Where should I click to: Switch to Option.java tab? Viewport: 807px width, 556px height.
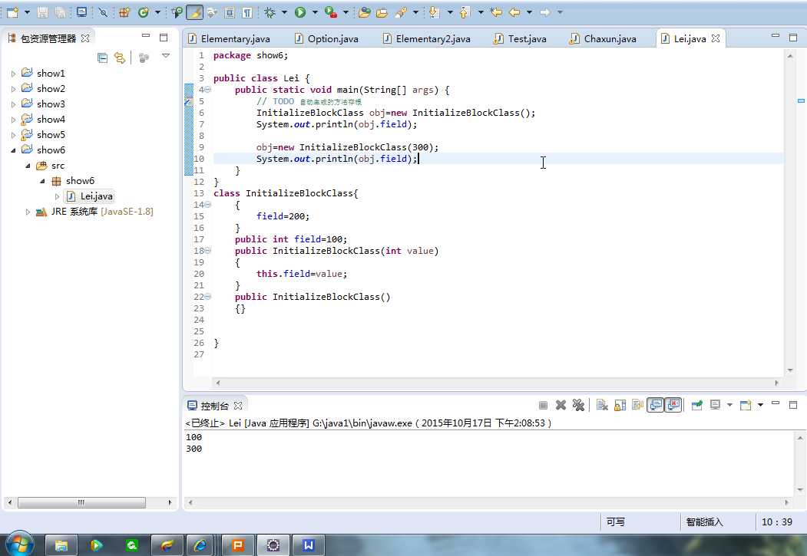pos(327,38)
